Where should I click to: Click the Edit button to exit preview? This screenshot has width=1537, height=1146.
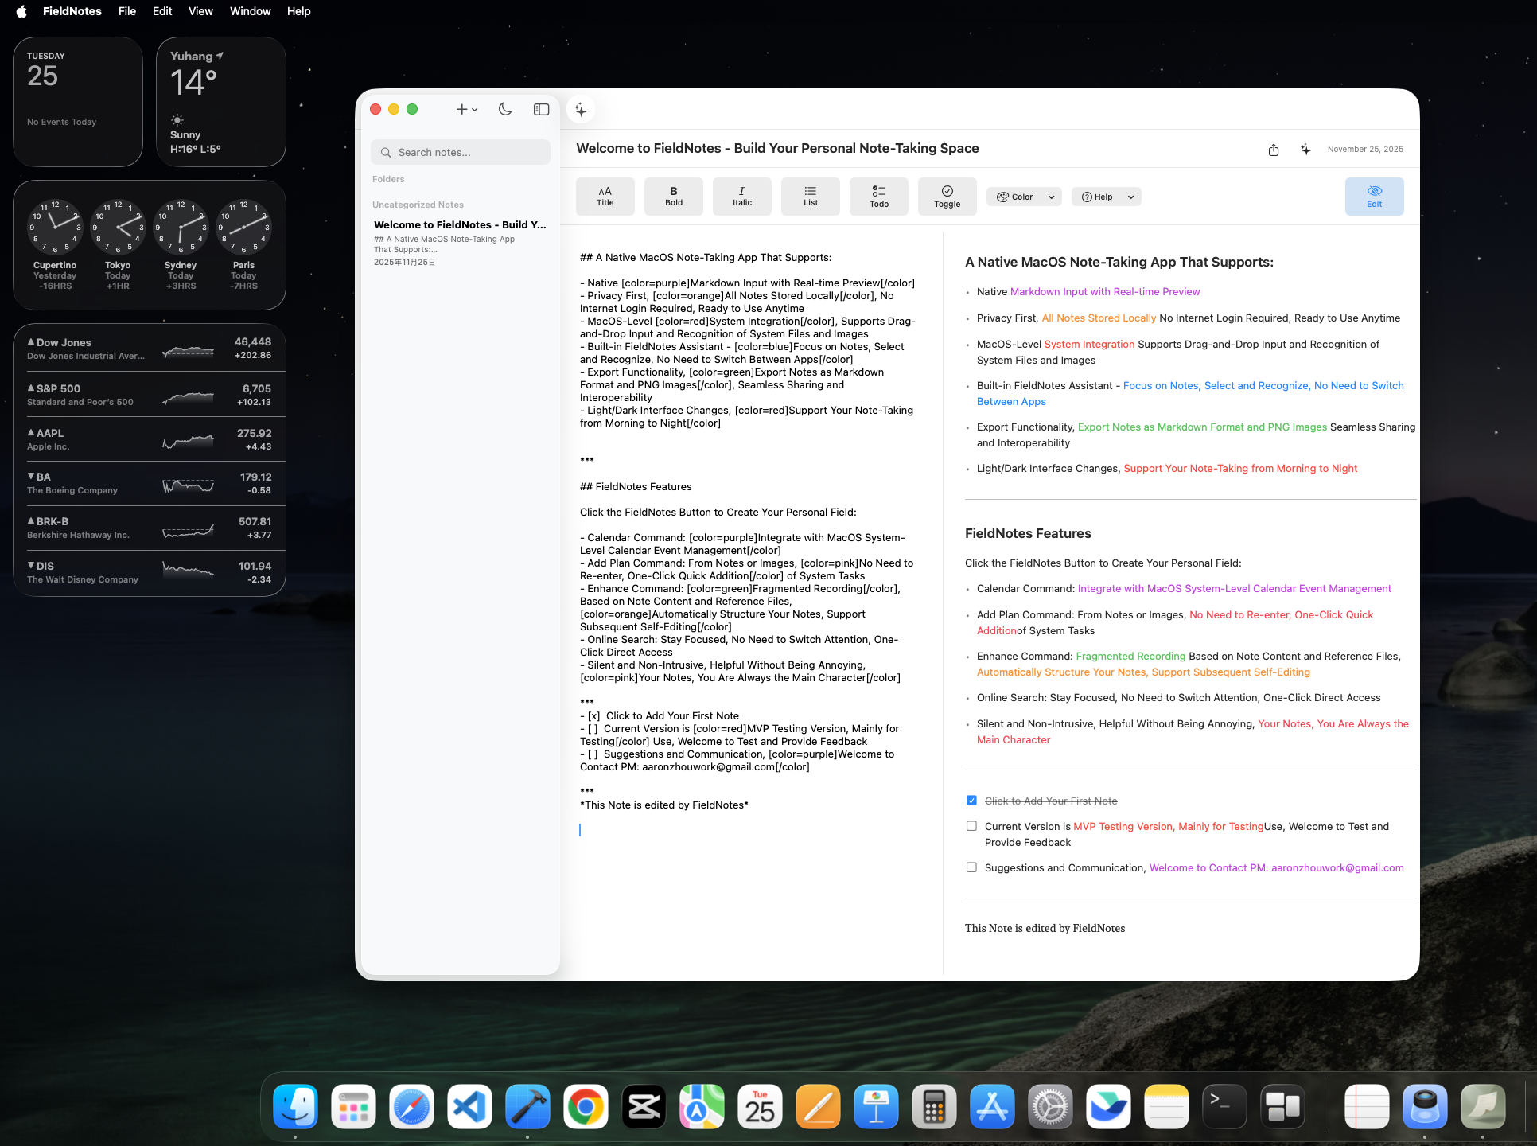click(1374, 197)
